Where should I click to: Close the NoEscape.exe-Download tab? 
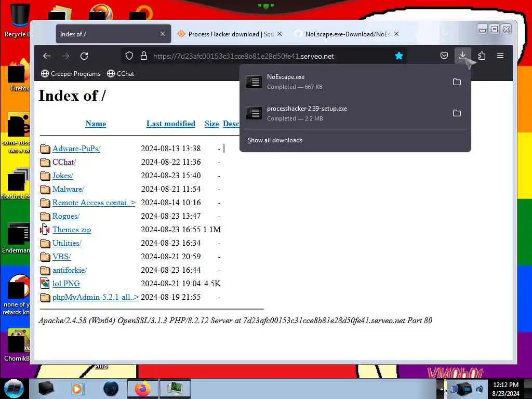tap(396, 34)
